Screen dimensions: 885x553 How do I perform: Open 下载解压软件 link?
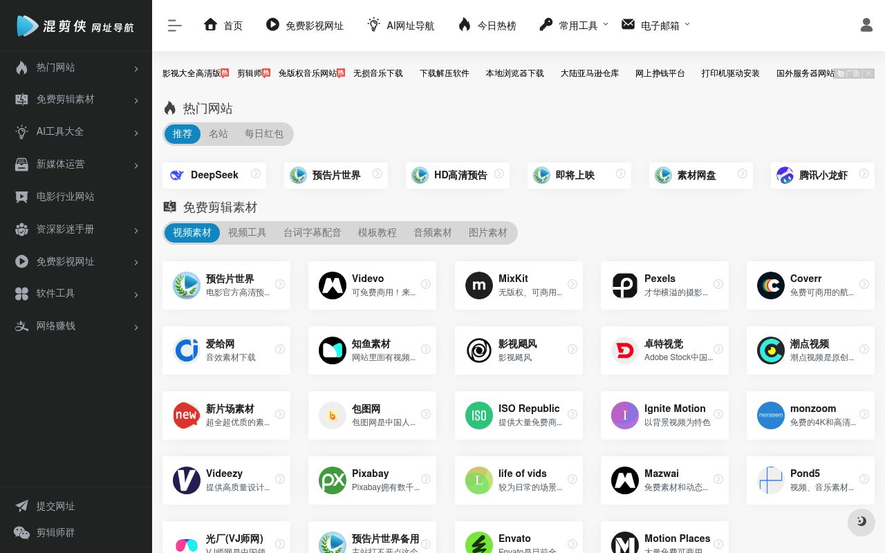(x=445, y=73)
